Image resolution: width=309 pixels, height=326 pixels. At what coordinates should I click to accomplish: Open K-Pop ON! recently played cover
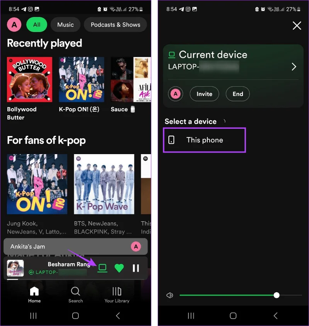tap(81, 79)
